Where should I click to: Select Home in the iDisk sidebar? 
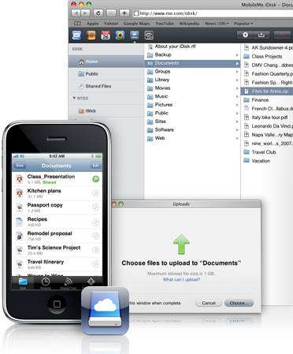[106, 61]
